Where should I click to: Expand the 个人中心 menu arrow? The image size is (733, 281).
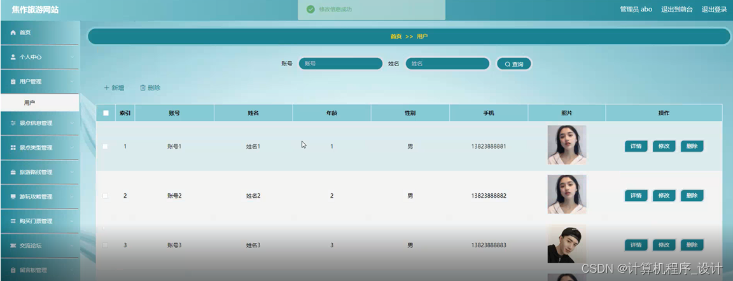pyautogui.click(x=72, y=57)
